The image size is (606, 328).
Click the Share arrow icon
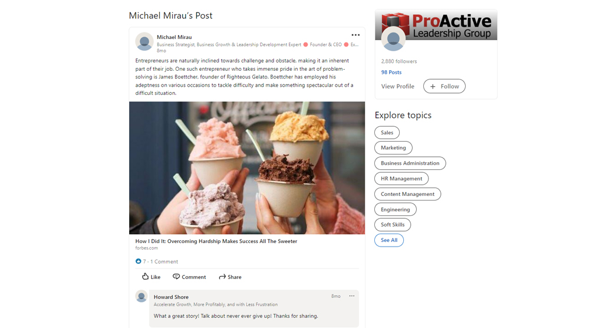click(x=222, y=277)
